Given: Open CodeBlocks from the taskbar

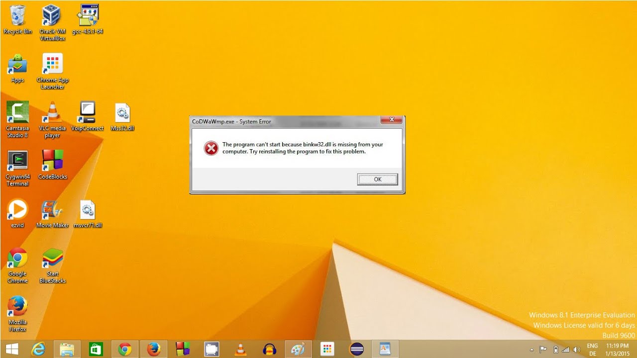Looking at the screenshot, I should tap(183, 349).
